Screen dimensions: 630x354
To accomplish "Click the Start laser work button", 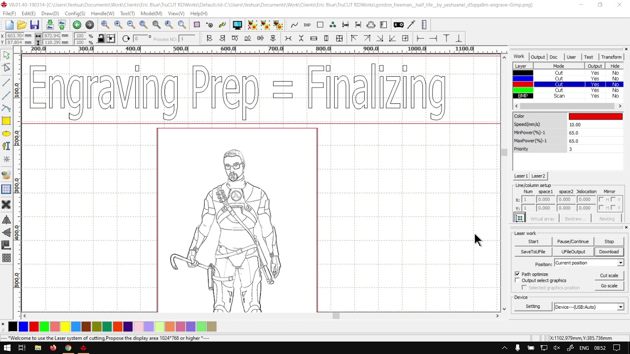I will 533,241.
